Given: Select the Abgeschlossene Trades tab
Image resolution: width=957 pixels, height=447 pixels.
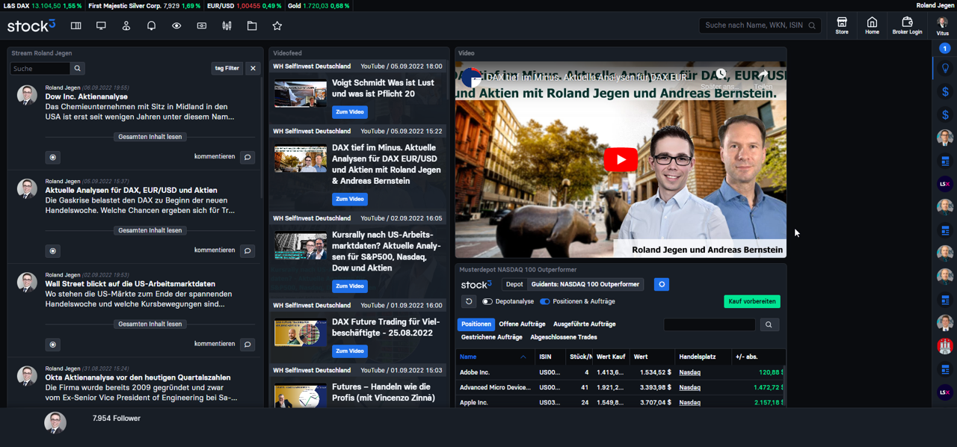Looking at the screenshot, I should click(x=563, y=337).
